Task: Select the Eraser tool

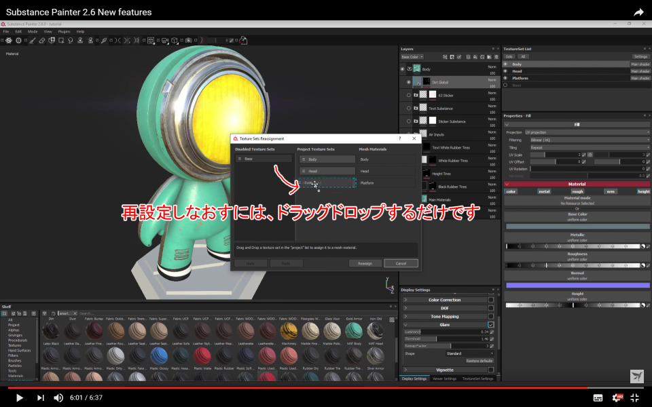Action: 42,40
